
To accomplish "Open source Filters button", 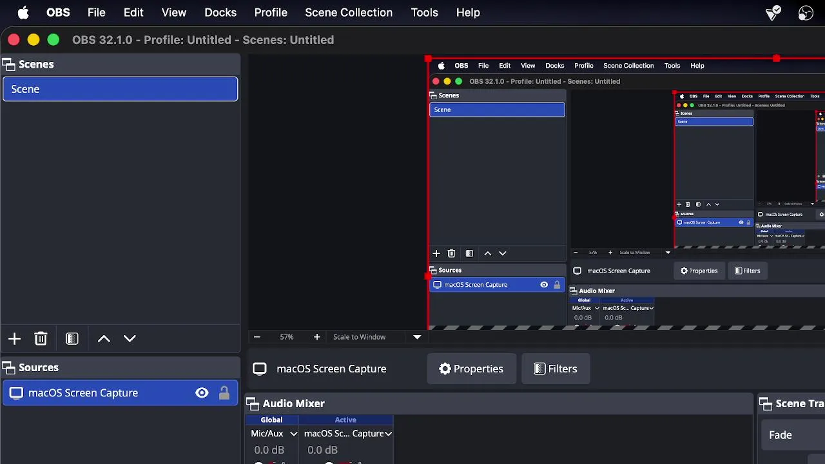I will point(556,369).
